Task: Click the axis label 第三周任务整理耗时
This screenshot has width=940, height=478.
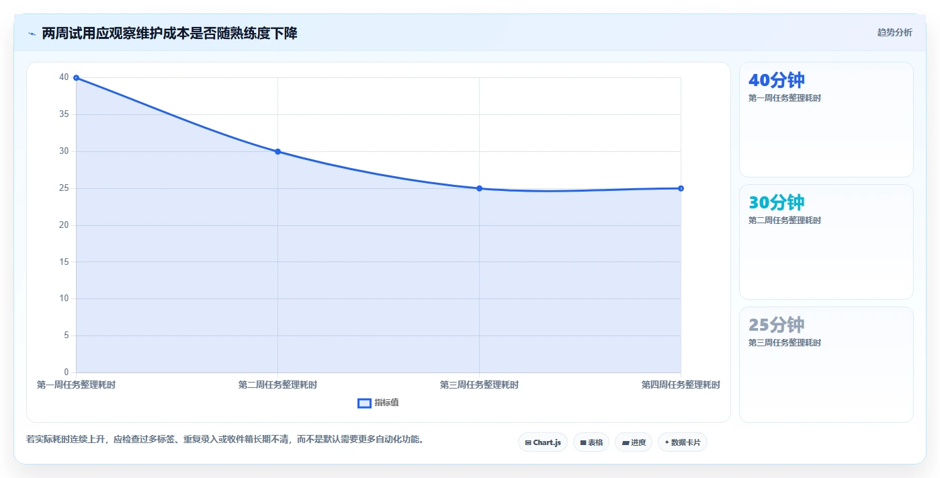Action: pos(479,385)
